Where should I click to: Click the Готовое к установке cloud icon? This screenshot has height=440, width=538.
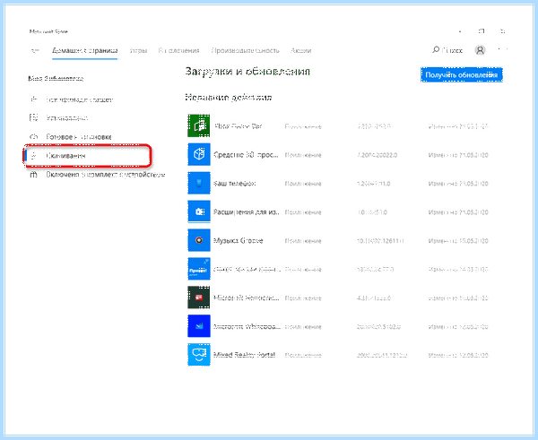tap(33, 137)
